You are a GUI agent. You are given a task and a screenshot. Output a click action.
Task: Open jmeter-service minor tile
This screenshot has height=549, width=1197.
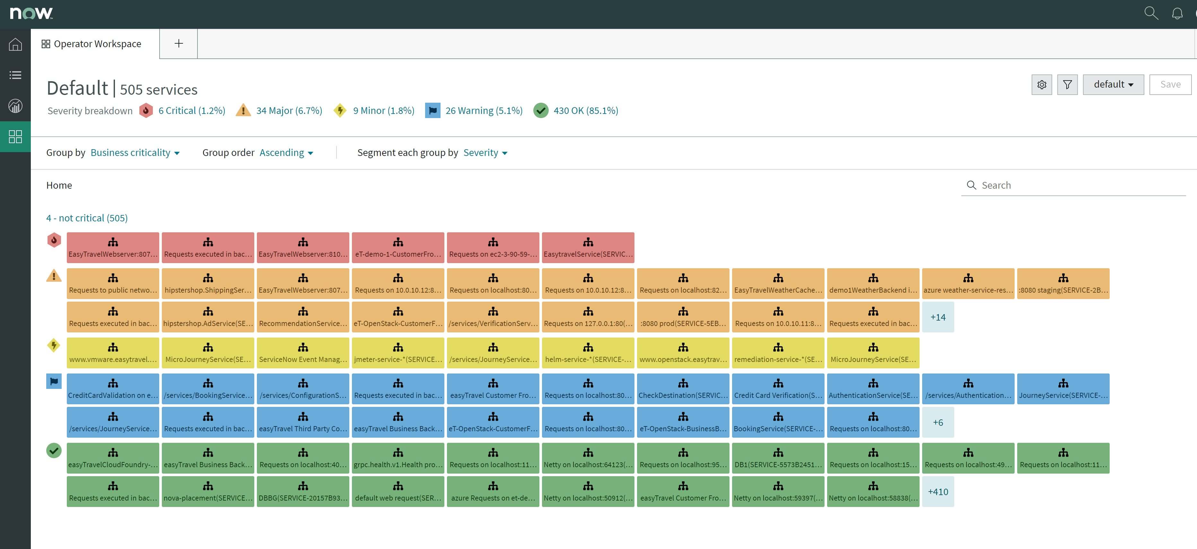click(x=398, y=353)
